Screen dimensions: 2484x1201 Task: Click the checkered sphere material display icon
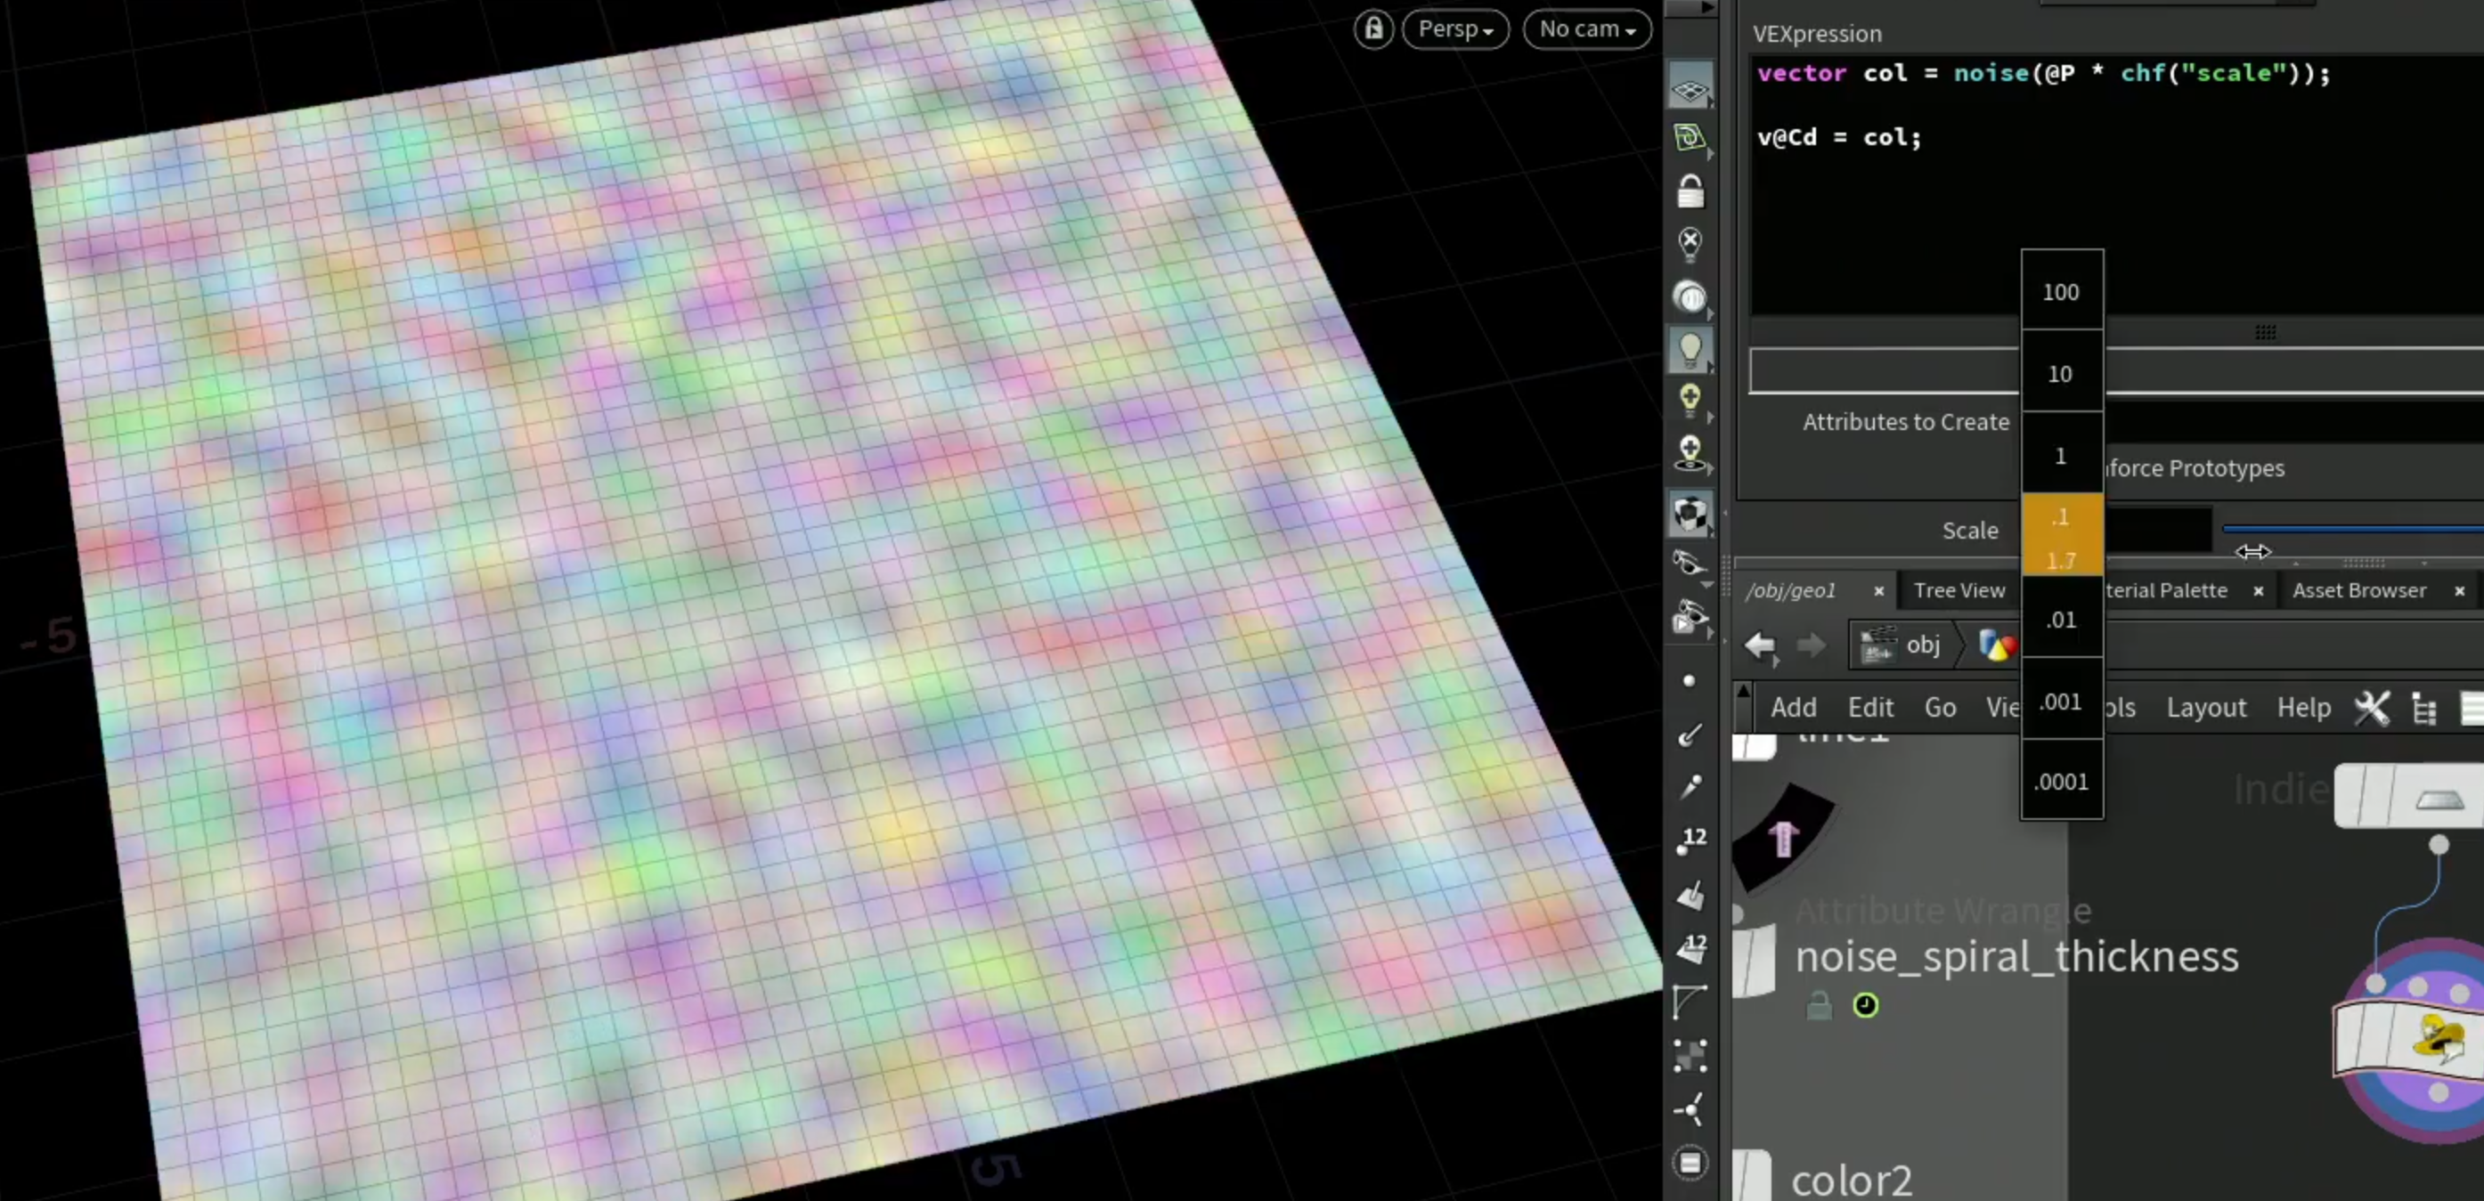(x=1690, y=513)
